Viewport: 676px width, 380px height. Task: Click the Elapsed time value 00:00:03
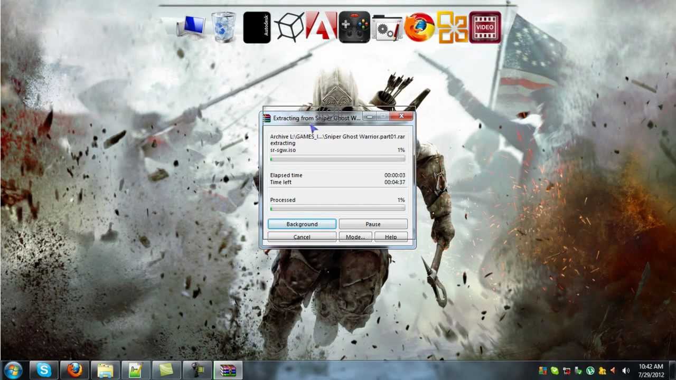395,175
